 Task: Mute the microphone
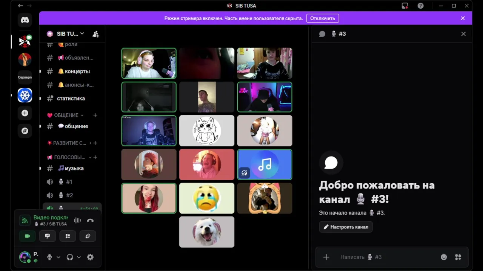pyautogui.click(x=49, y=257)
